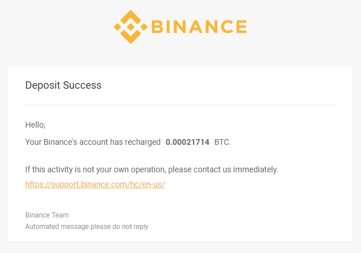The height and width of the screenshot is (253, 361).
Task: Click the "Hello," greeting text
Action: [36, 124]
